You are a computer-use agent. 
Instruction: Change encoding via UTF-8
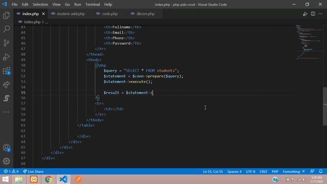(x=250, y=172)
